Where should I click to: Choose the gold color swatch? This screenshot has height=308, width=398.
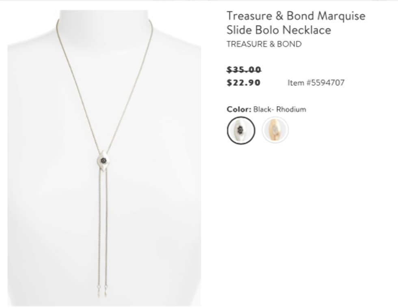pos(275,130)
